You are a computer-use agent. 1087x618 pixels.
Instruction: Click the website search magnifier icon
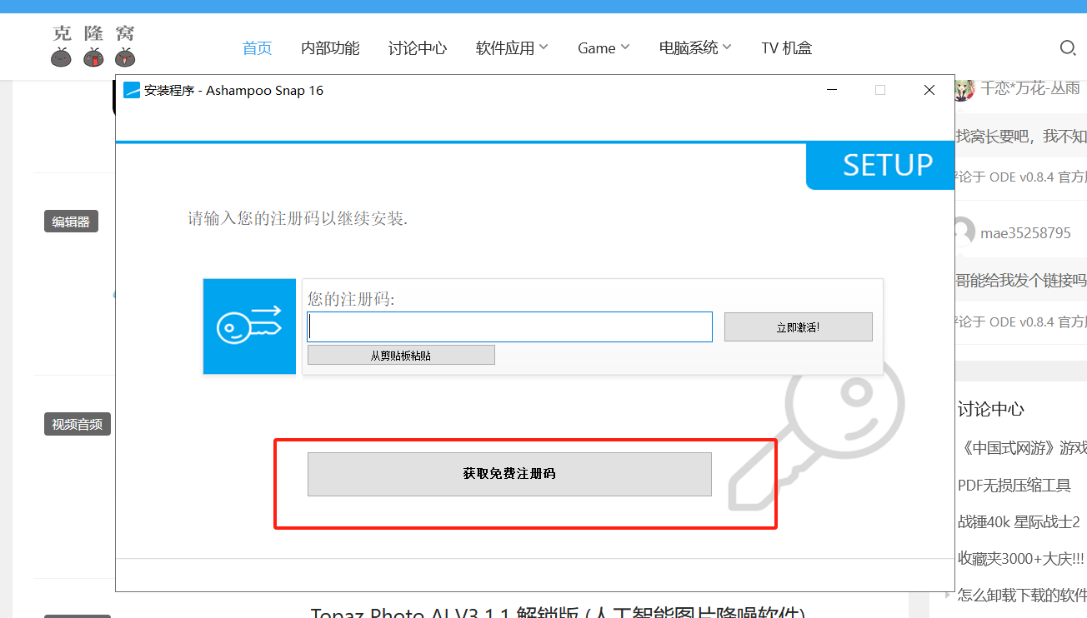point(1068,48)
